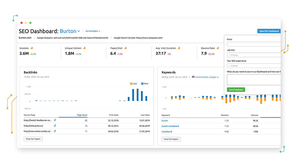This screenshot has width=297, height=167.
Task: Select the Unique Visitors 1.8M value
Action: pyautogui.click(x=69, y=54)
